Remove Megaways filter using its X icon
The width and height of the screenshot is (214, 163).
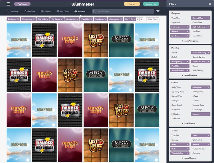(x=209, y=114)
